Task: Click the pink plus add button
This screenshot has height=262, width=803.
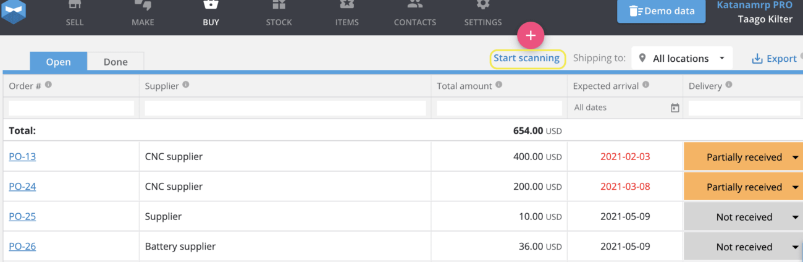Action: [530, 36]
